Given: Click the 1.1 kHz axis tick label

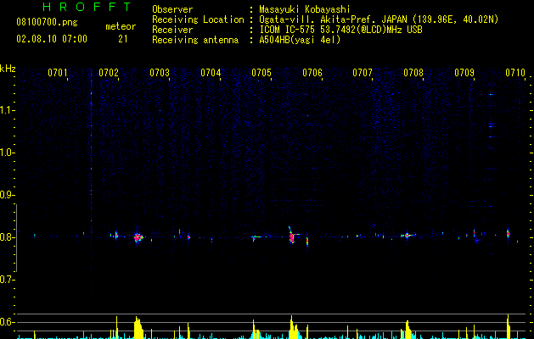Looking at the screenshot, I should (x=6, y=110).
